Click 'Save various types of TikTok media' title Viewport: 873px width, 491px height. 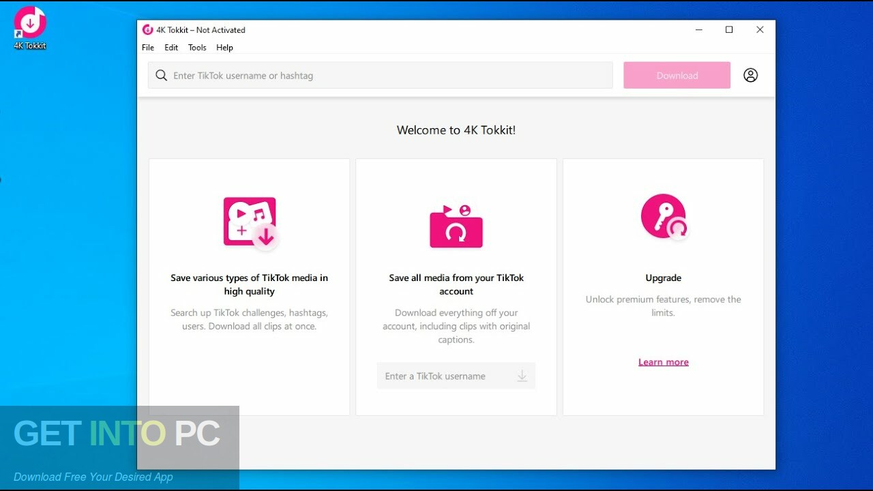(x=249, y=284)
